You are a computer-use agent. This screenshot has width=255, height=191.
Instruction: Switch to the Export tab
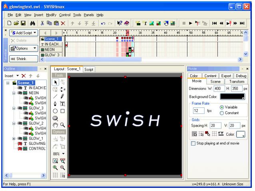pyautogui.click(x=226, y=76)
